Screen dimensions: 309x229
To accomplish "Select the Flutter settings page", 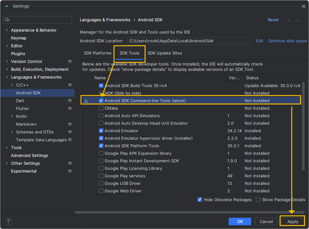I will pos(23,108).
